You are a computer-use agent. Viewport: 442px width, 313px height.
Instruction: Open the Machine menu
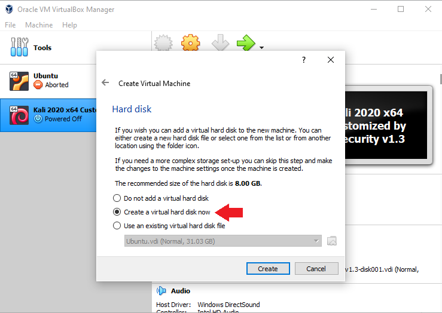coord(39,25)
